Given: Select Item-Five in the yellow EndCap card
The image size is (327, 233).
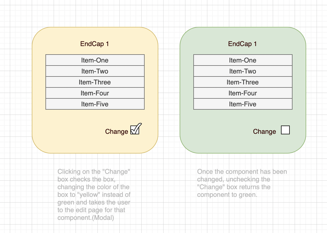Looking at the screenshot, I should [95, 104].
